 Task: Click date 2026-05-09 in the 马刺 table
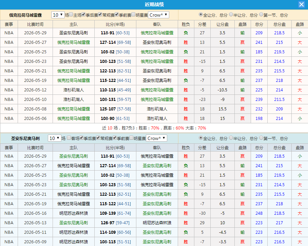point(35,242)
